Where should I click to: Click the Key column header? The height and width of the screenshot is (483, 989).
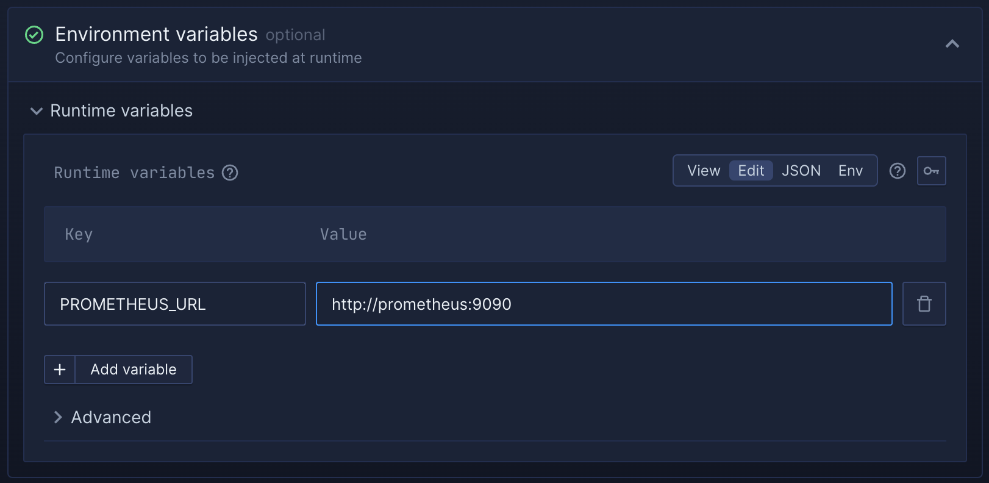[79, 234]
